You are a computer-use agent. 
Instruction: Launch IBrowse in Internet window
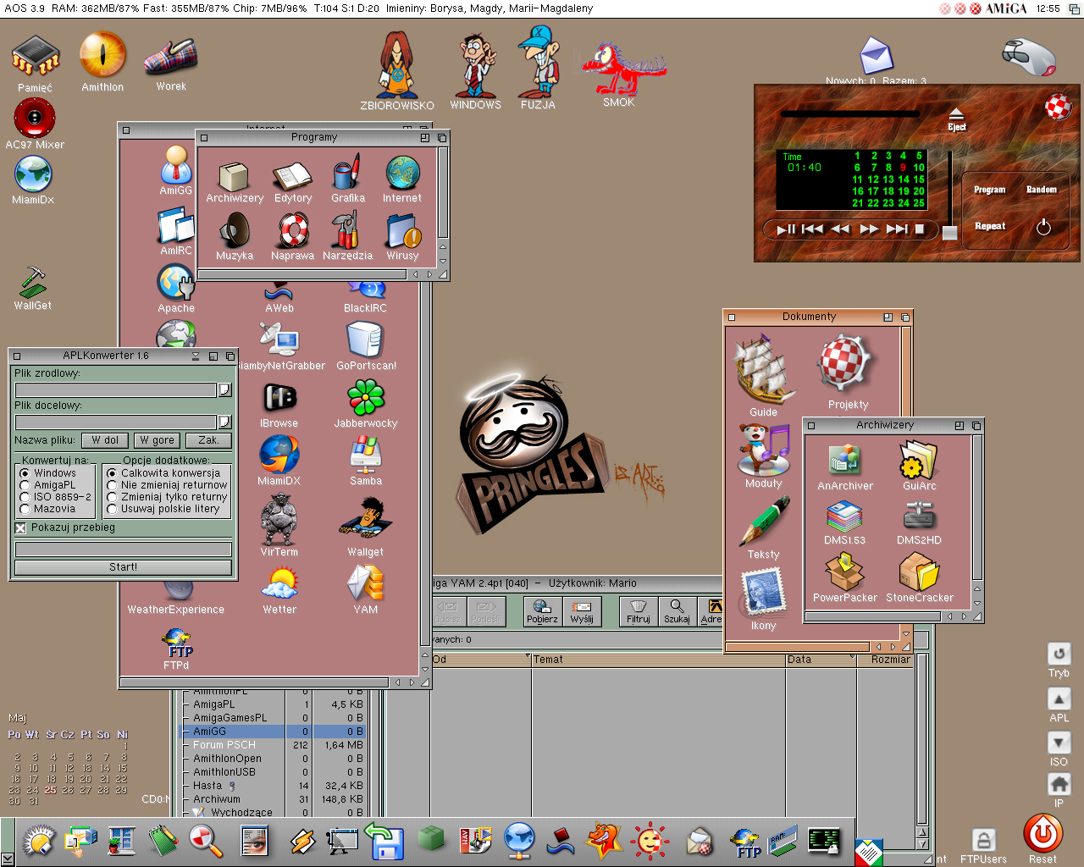point(279,398)
